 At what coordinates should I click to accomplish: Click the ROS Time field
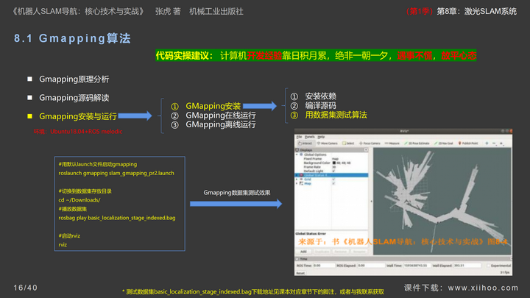tap(324, 266)
